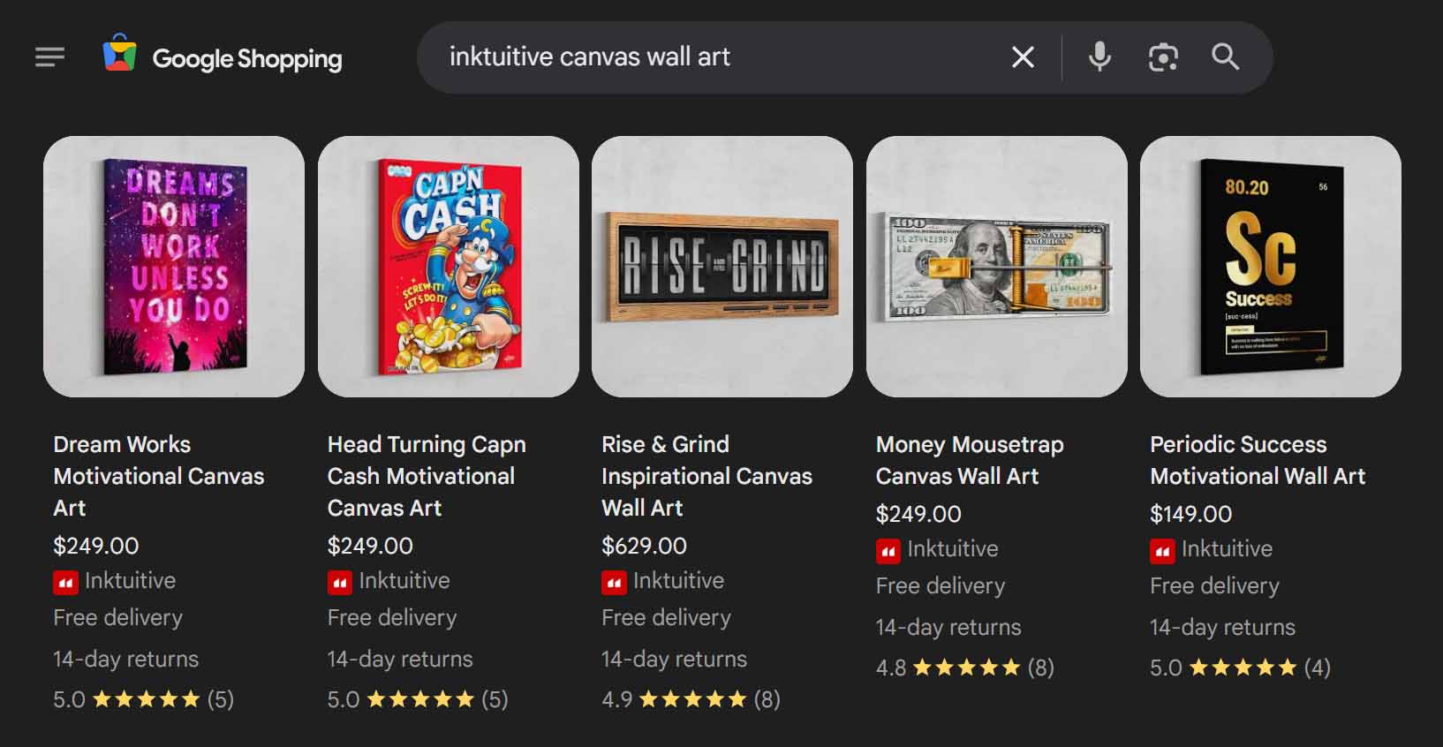Image resolution: width=1443 pixels, height=747 pixels.
Task: Click Inktuitive store icon under Dream Works
Action: pyautogui.click(x=65, y=583)
